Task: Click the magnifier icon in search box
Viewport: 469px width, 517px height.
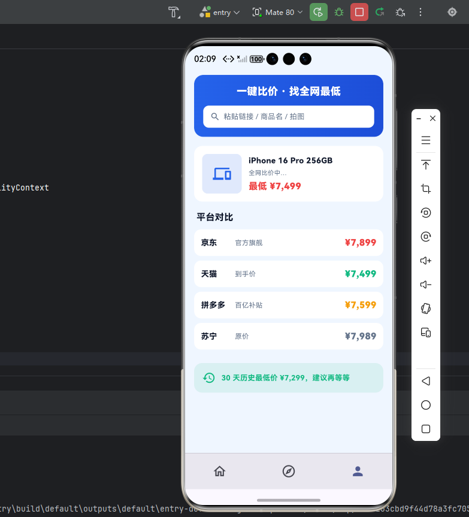Action: point(215,116)
